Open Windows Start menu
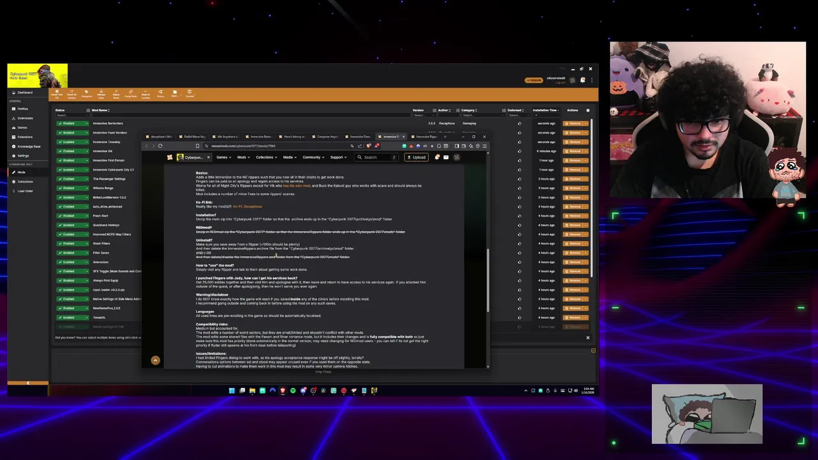 232,390
